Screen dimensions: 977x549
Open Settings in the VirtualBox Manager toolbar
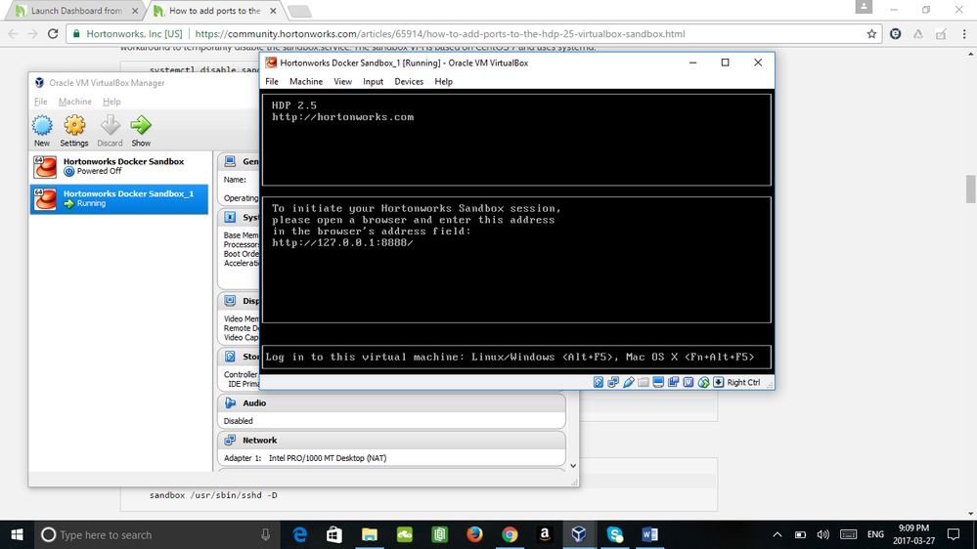[x=74, y=131]
